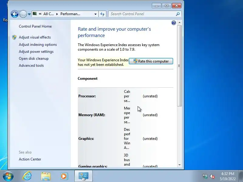Click the scrollbar up arrow

pos(180,23)
